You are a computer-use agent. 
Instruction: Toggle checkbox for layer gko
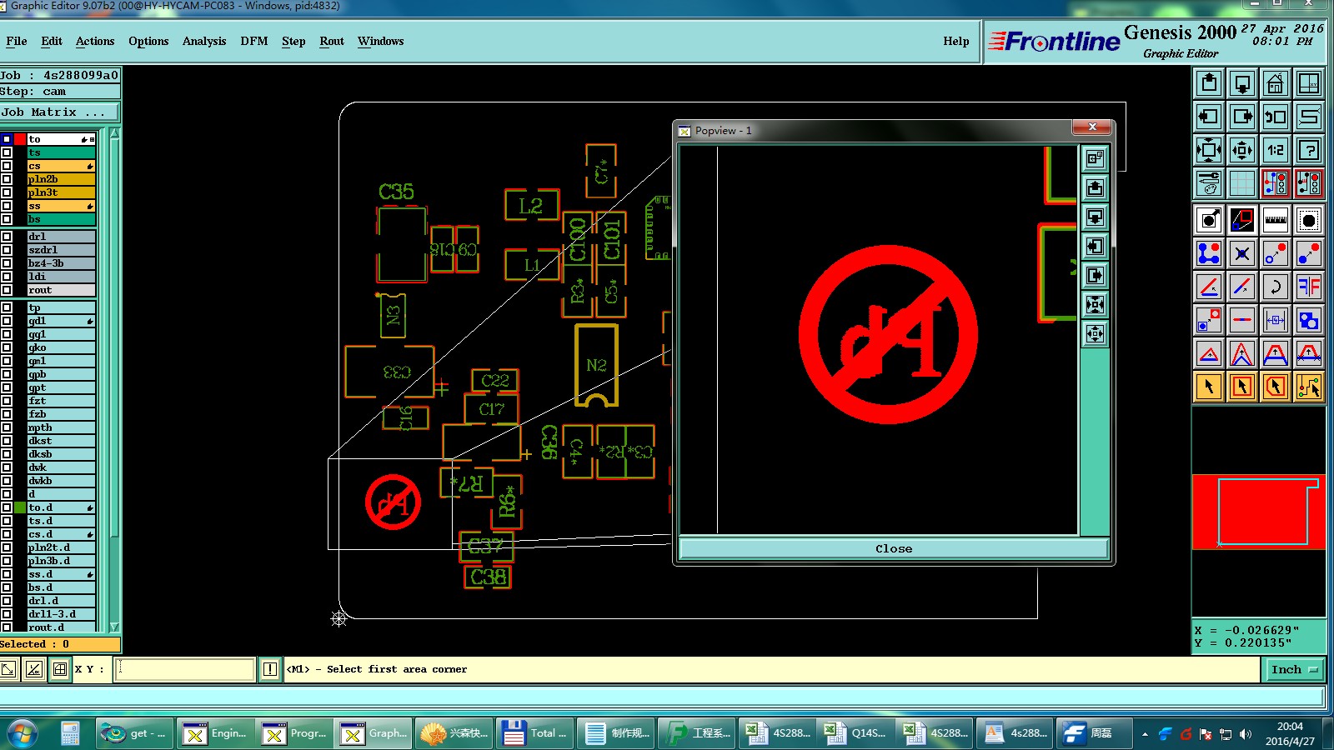(7, 347)
